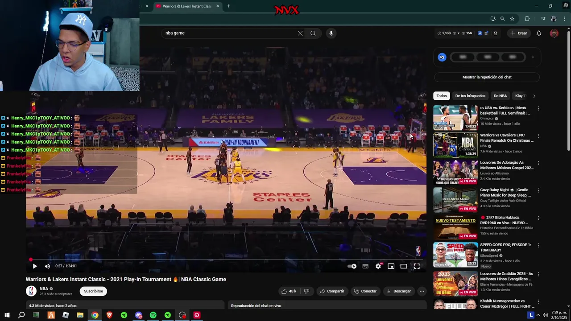571x321 pixels.
Task: Open options for Louvores De Adoração video
Action: coord(538,163)
